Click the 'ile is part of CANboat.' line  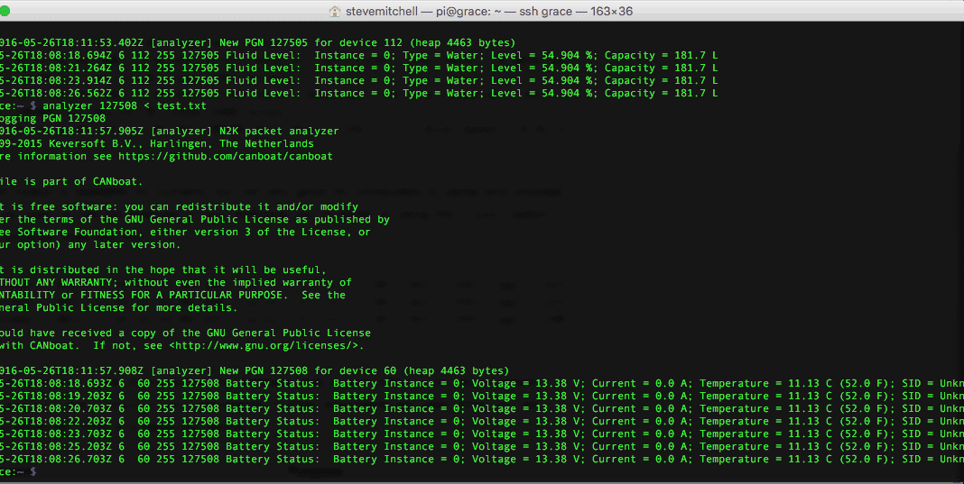click(71, 181)
